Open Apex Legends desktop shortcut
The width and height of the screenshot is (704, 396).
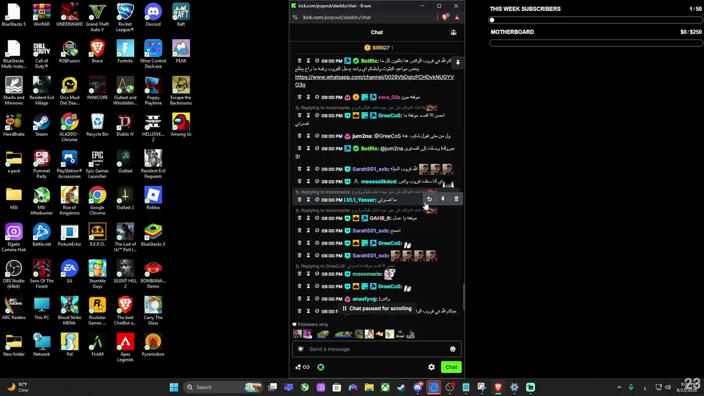125,348
